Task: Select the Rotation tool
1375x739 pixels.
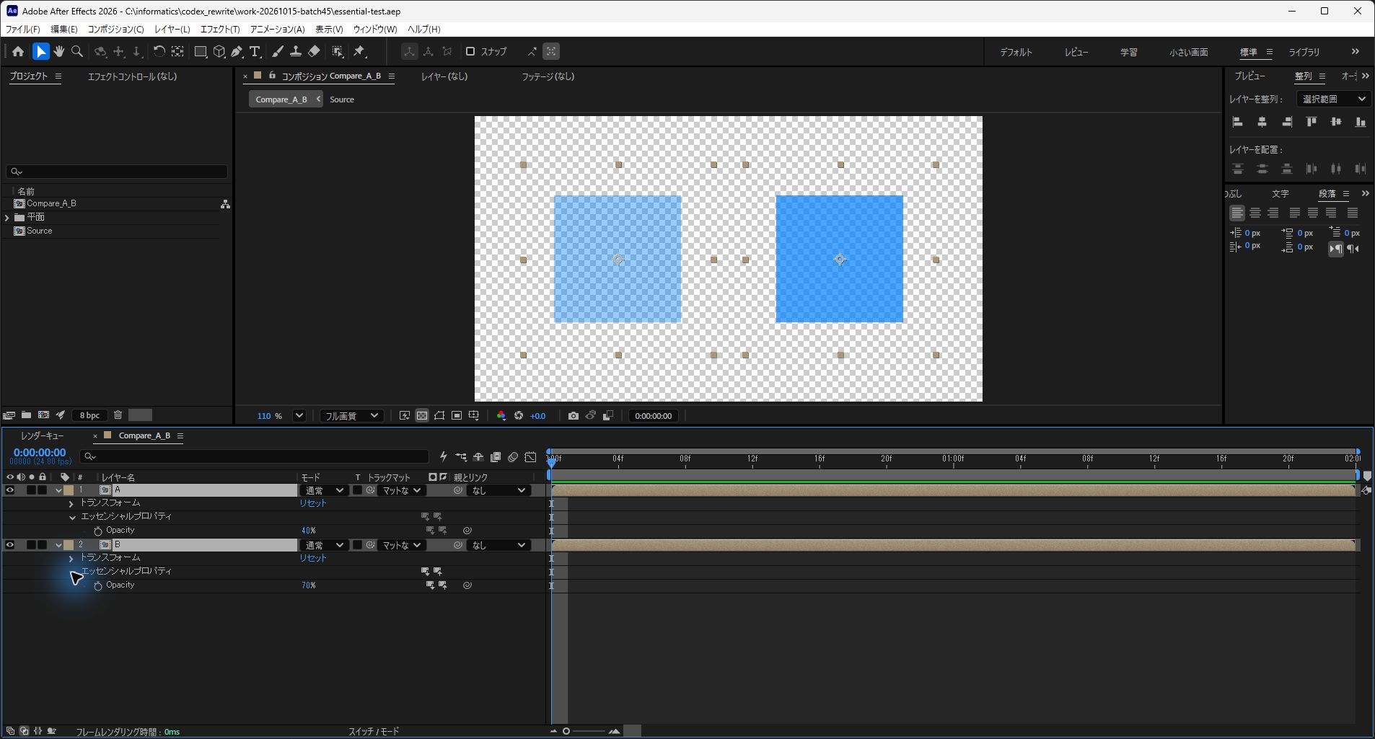Action: click(159, 52)
